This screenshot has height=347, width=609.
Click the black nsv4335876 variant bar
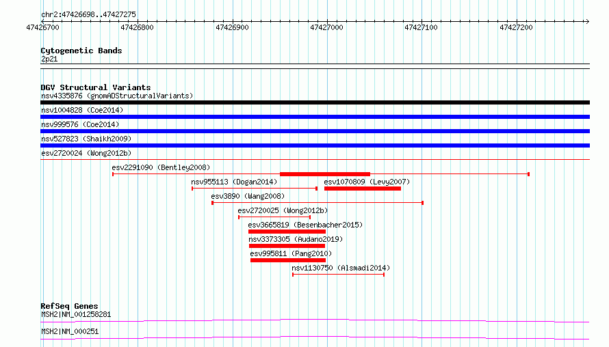pyautogui.click(x=315, y=102)
